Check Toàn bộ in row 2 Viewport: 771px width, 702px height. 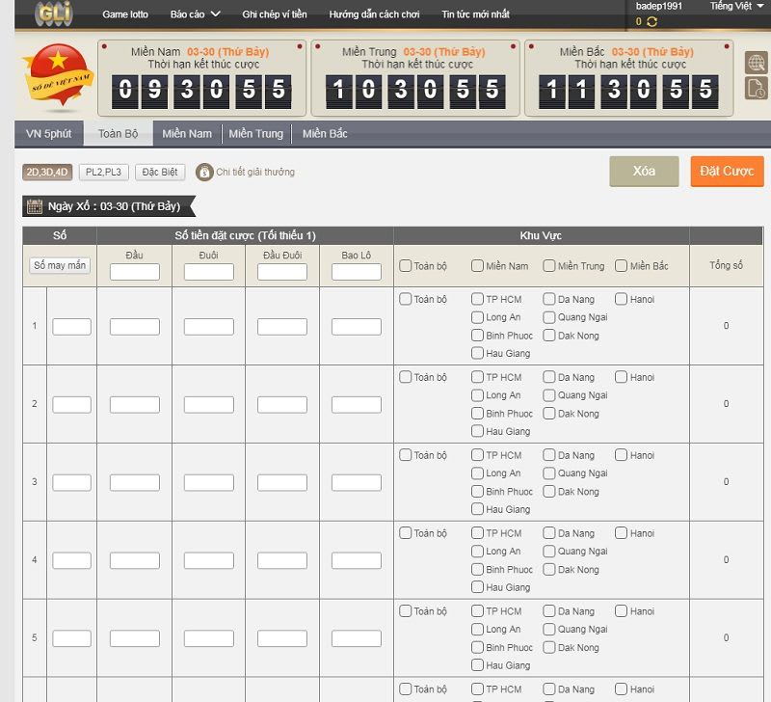click(405, 377)
